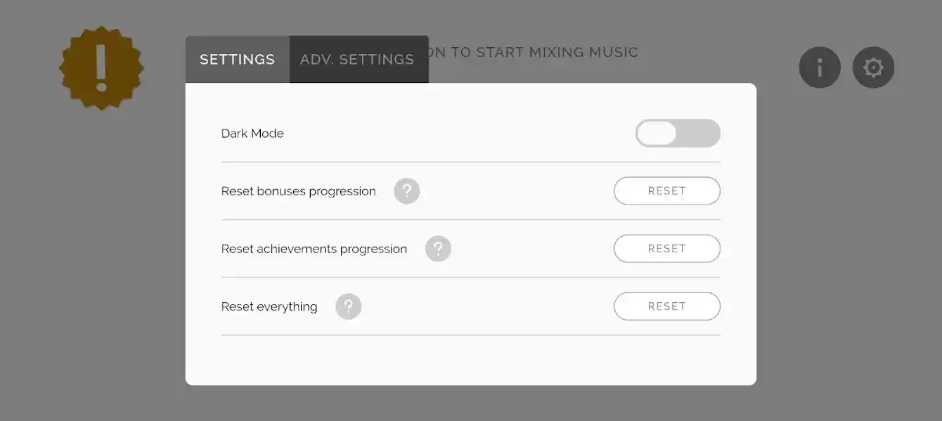Screen dimensions: 942x421
Task: Click the Reset achievements progression label
Action: pyautogui.click(x=314, y=249)
